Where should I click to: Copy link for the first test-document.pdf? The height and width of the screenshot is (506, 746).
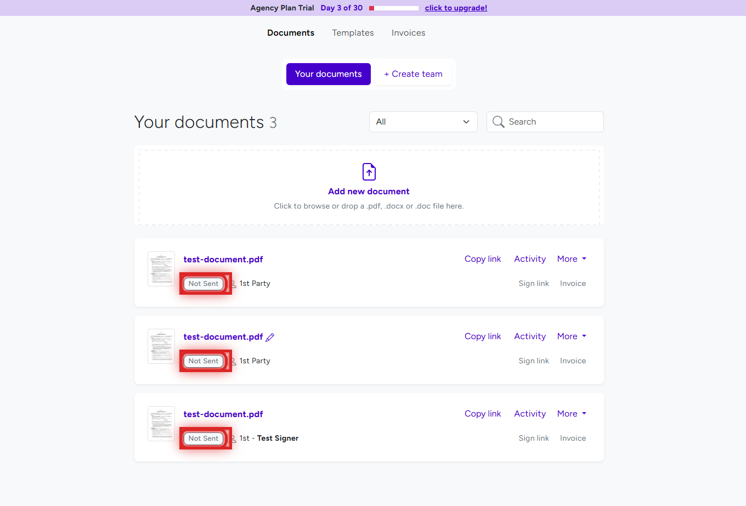pyautogui.click(x=483, y=258)
